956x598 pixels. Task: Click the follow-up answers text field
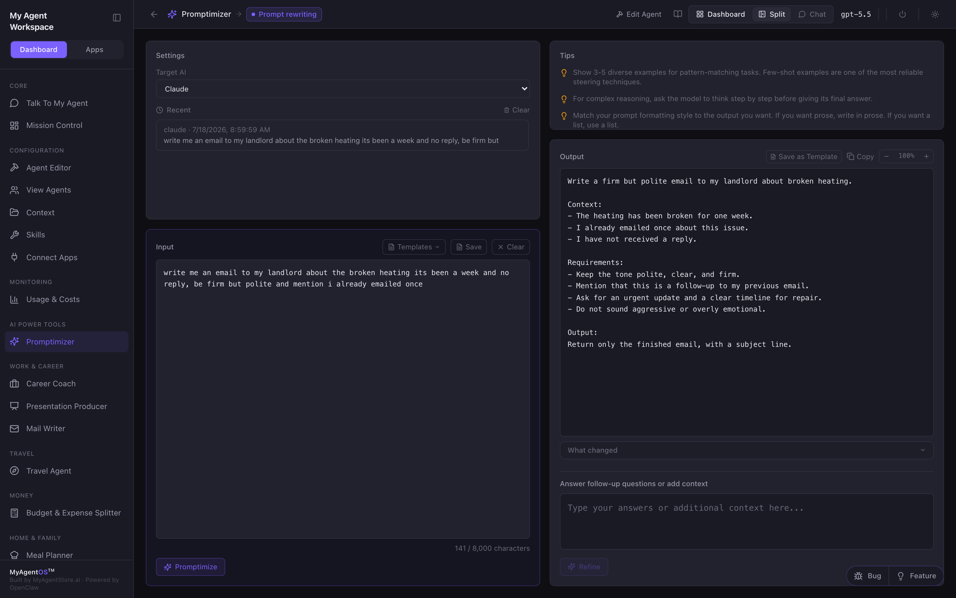coord(746,521)
